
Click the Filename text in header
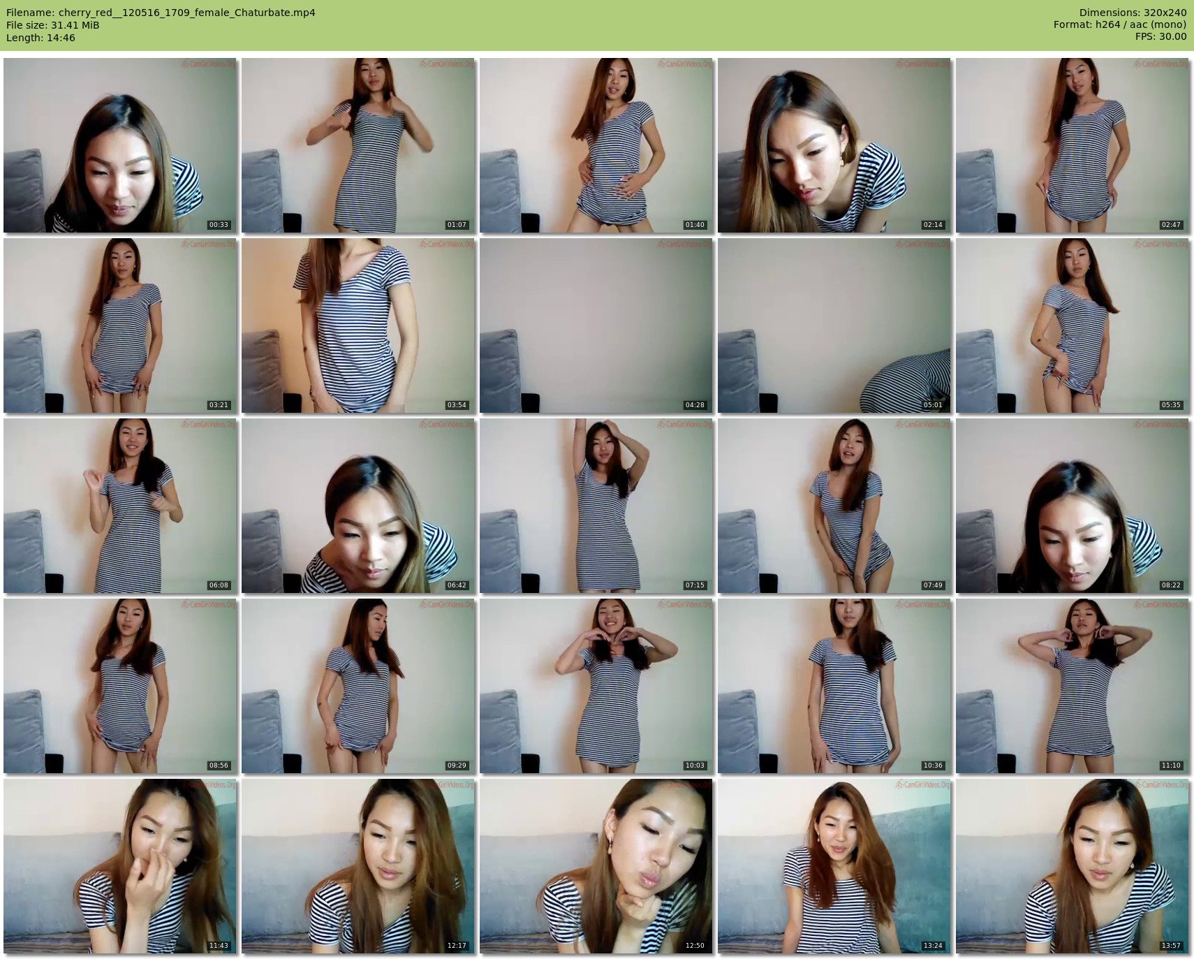[x=161, y=13]
